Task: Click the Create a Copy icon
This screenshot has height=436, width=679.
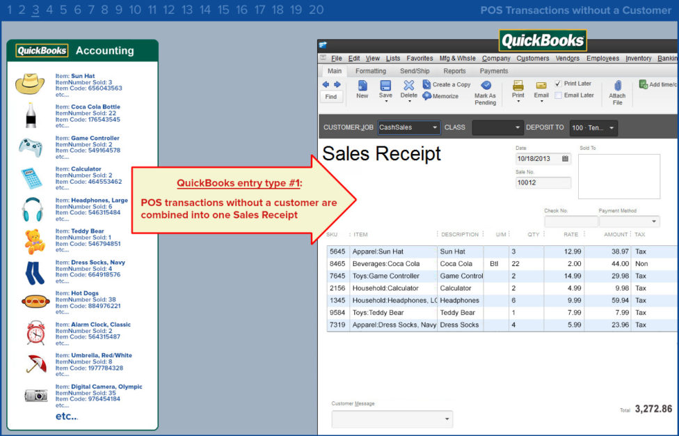Action: pyautogui.click(x=426, y=84)
